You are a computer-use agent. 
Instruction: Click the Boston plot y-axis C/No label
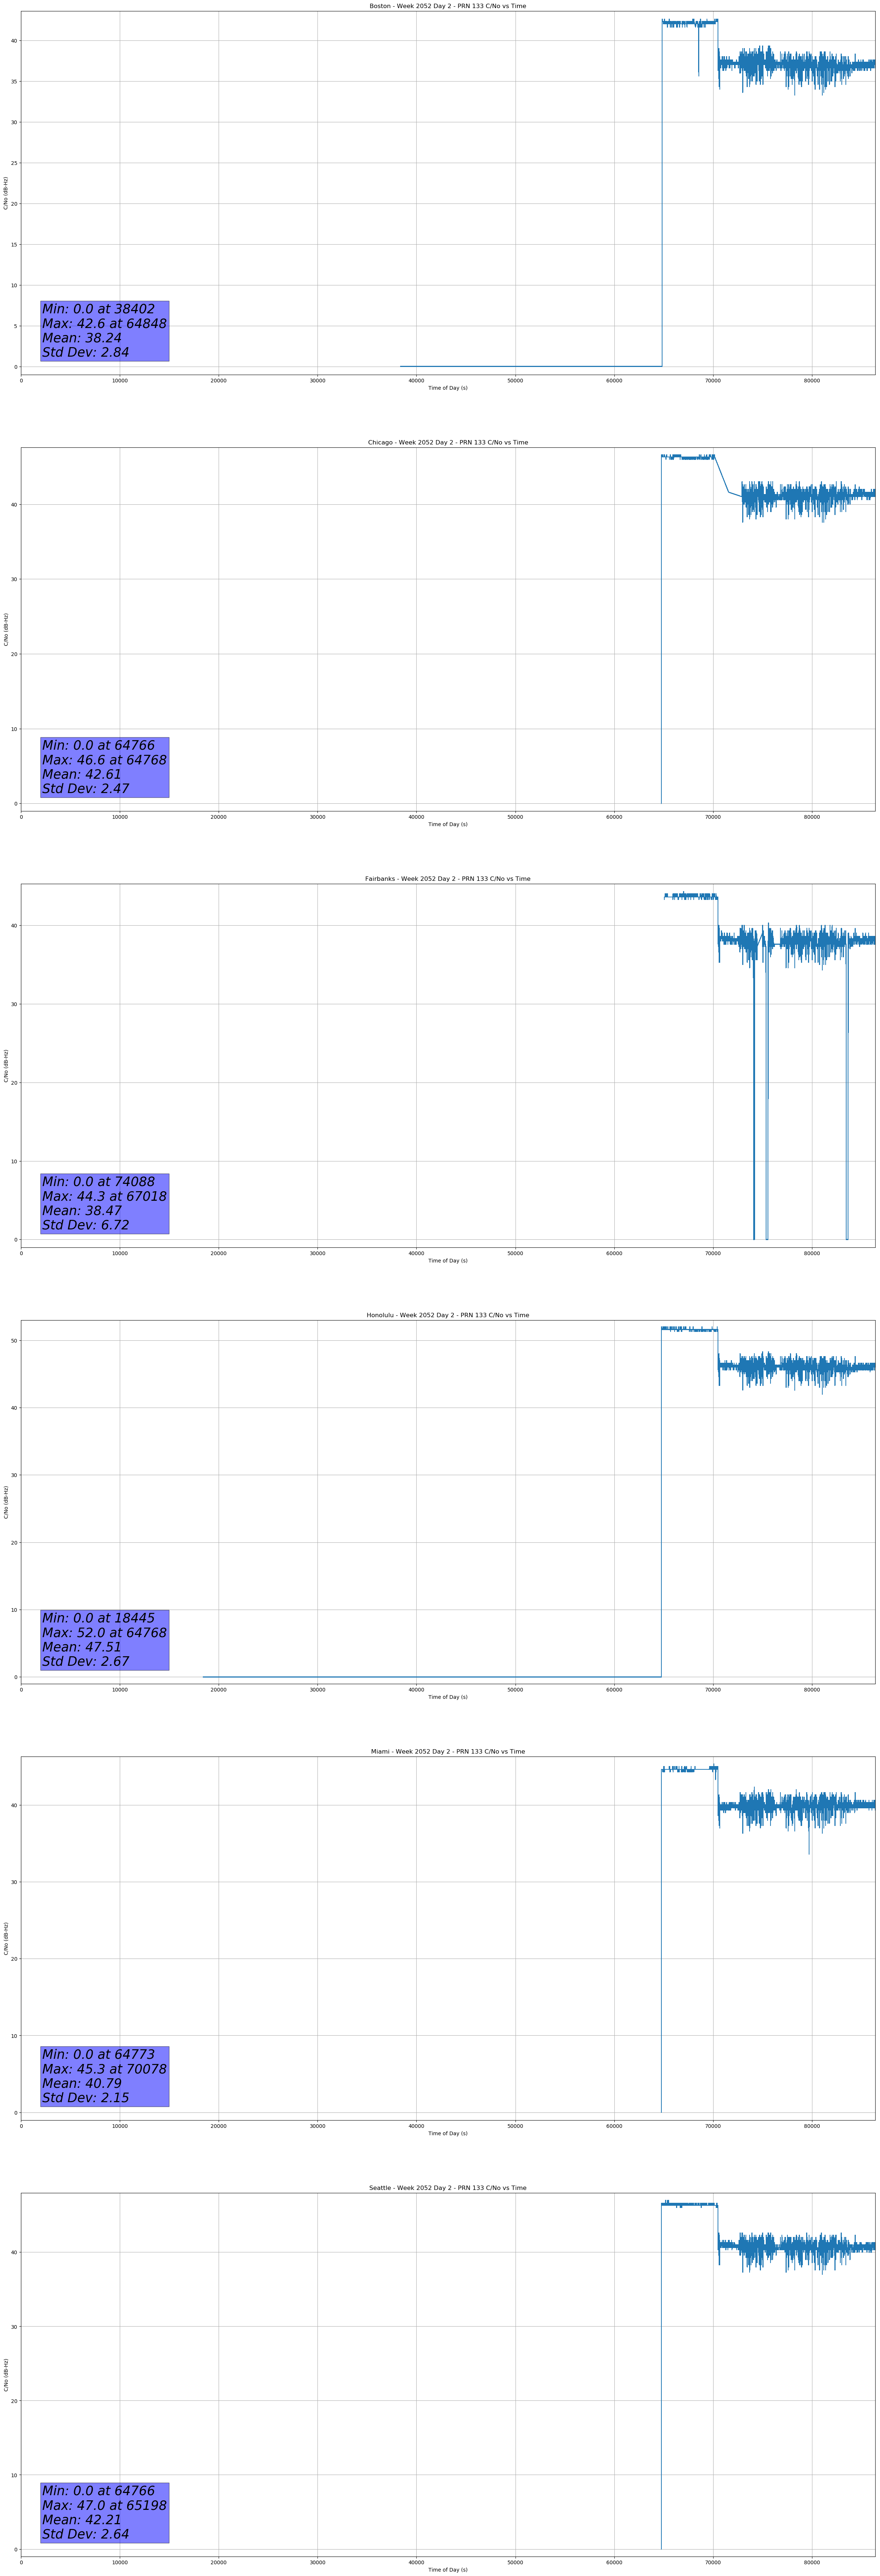click(6, 193)
